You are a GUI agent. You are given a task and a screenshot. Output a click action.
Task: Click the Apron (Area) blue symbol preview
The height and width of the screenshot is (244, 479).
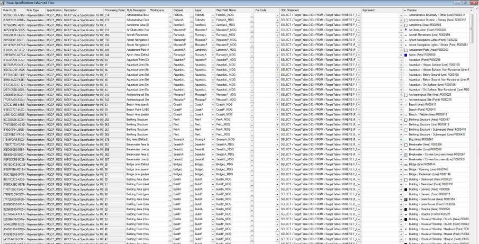tap(405, 55)
